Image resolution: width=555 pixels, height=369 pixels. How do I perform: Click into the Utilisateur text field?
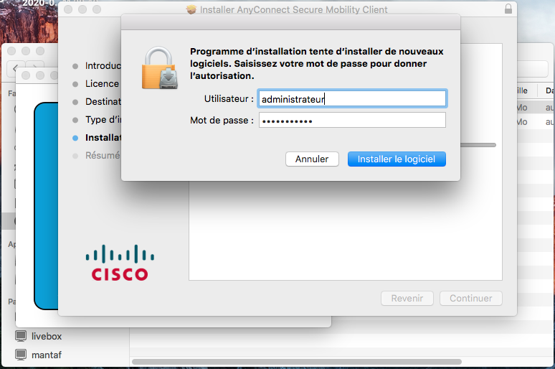352,99
